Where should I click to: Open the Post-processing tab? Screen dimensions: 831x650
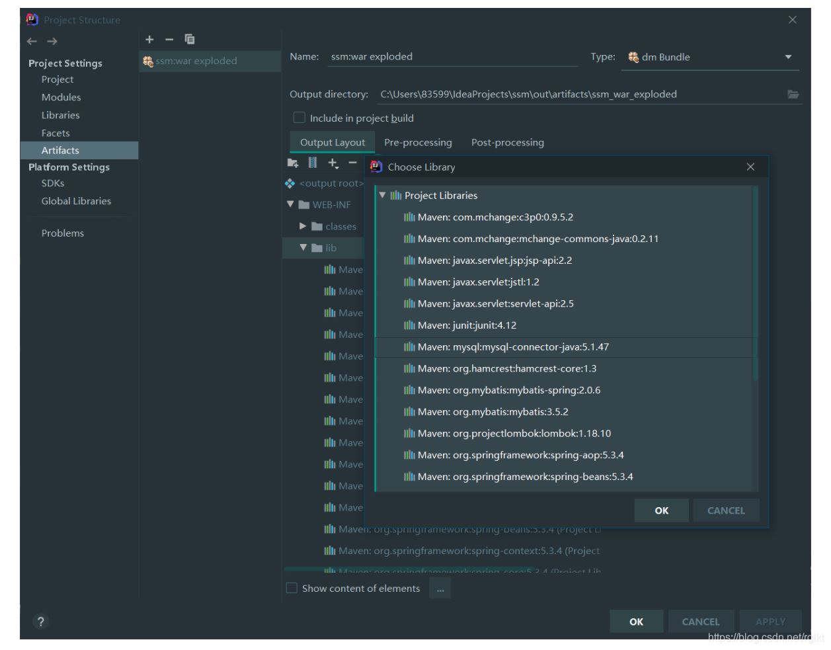pyautogui.click(x=507, y=142)
